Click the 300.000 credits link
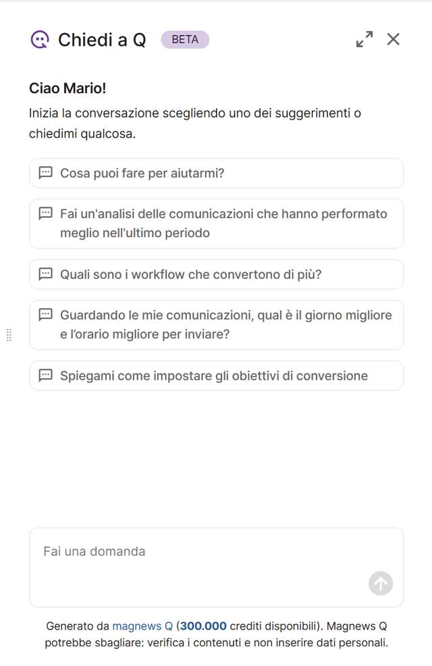This screenshot has height=666, width=432. click(x=203, y=626)
